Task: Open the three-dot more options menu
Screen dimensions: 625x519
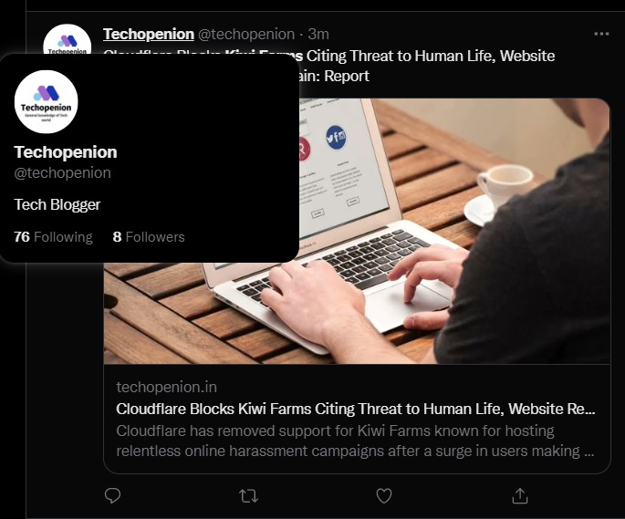Action: 601,34
